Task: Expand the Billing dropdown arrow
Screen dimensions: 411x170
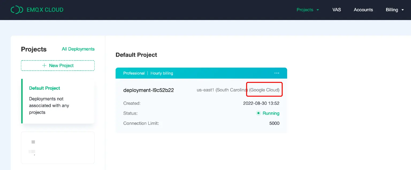Action: pyautogui.click(x=403, y=10)
